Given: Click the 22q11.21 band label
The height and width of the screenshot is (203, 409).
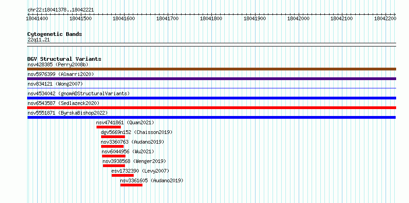Looking at the screenshot, I should point(39,40).
